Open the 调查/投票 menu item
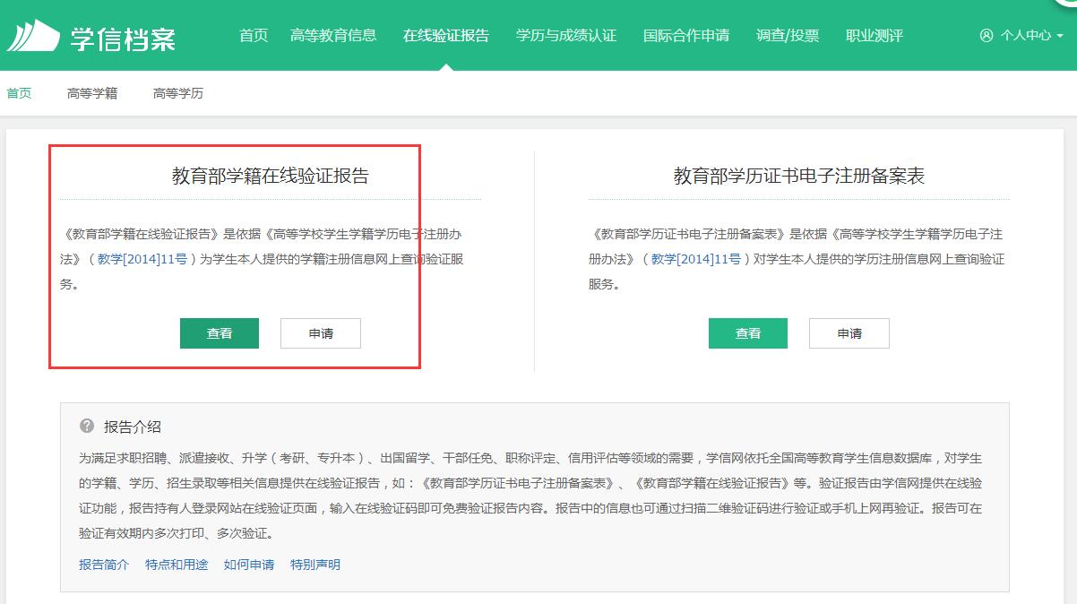Viewport: 1077px width, 604px height. (x=788, y=36)
